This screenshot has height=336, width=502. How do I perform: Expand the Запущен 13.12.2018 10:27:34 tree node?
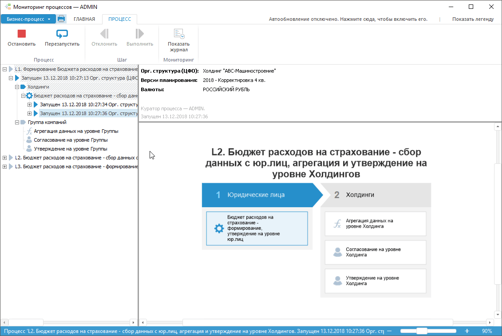[29, 104]
